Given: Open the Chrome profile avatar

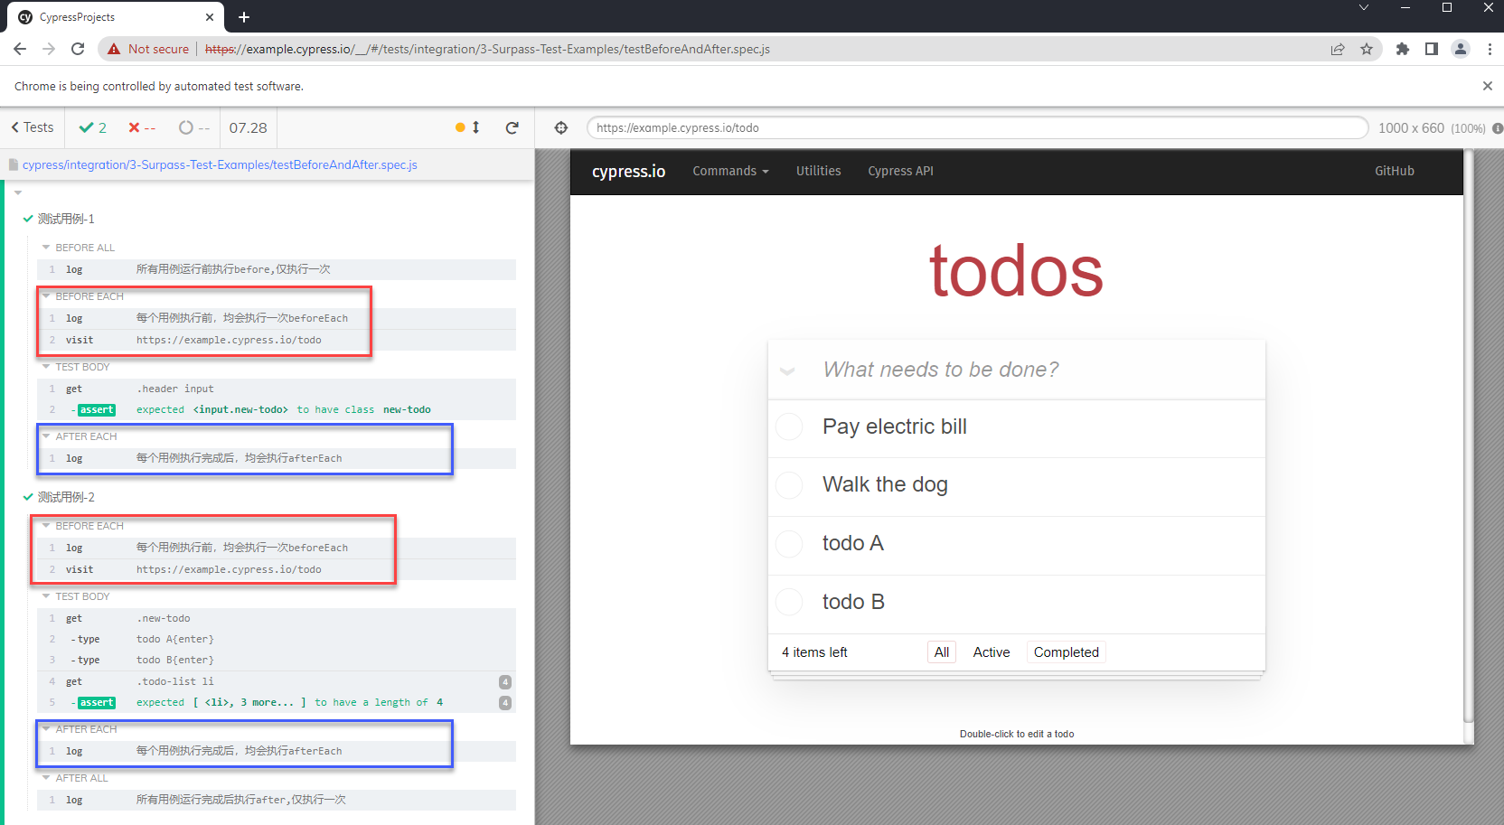Looking at the screenshot, I should (1461, 49).
